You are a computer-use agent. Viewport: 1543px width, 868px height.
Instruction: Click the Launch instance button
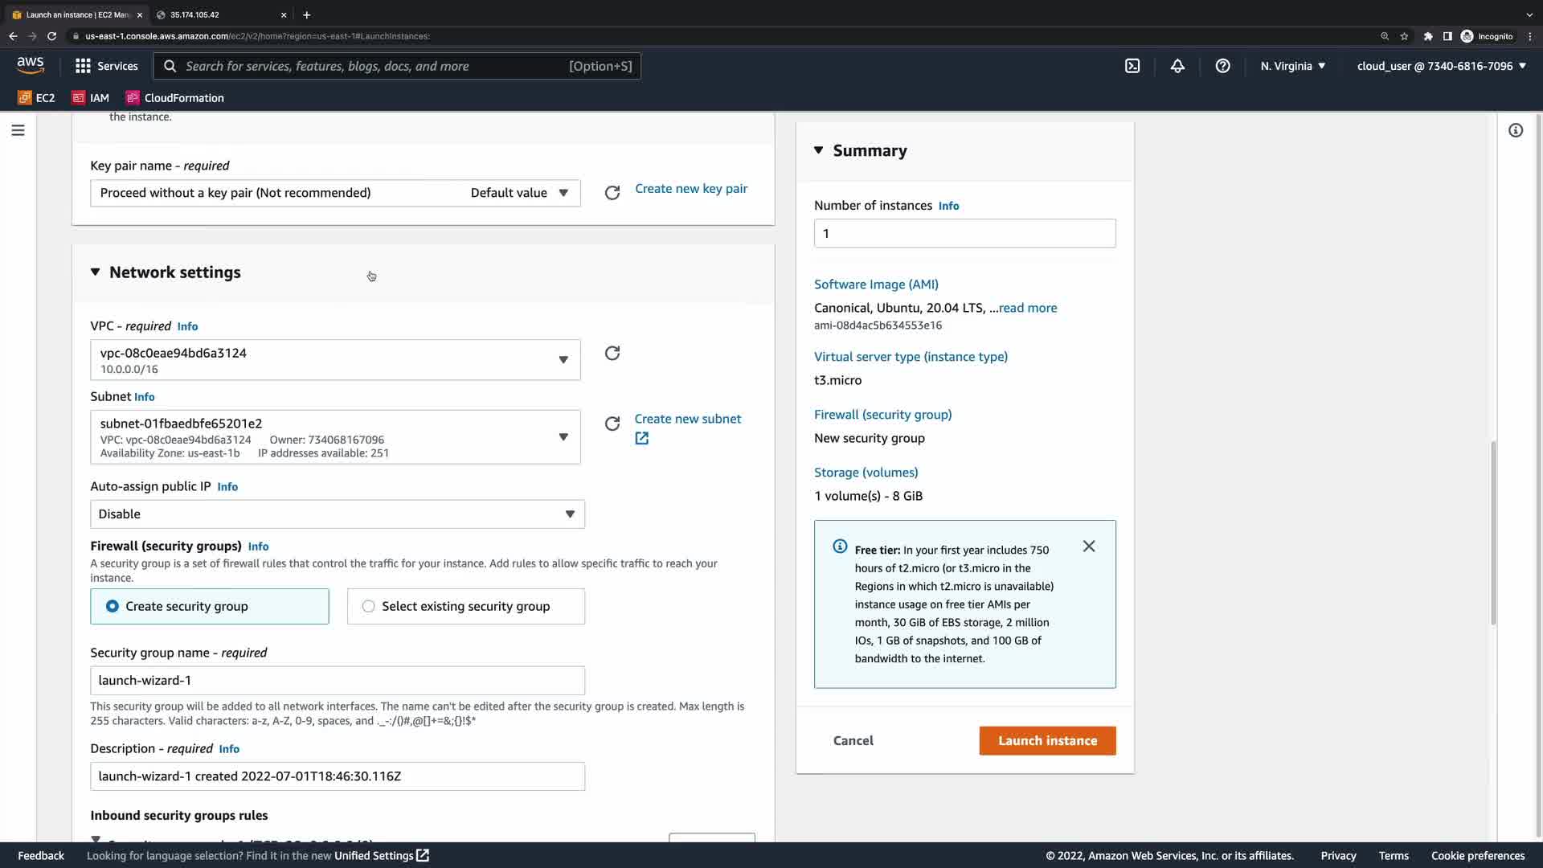[x=1047, y=741]
